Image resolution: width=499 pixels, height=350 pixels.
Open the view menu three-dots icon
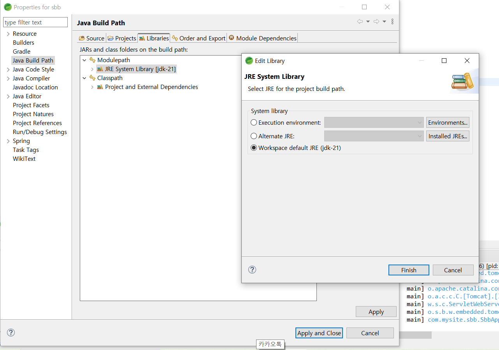[392, 21]
